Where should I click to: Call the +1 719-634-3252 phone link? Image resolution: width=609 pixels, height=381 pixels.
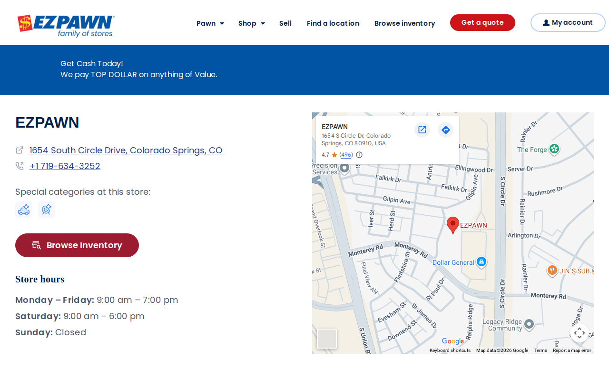tap(65, 166)
